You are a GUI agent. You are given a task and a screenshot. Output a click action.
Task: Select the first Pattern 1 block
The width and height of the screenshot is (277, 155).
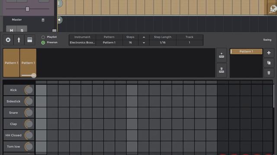11,63
